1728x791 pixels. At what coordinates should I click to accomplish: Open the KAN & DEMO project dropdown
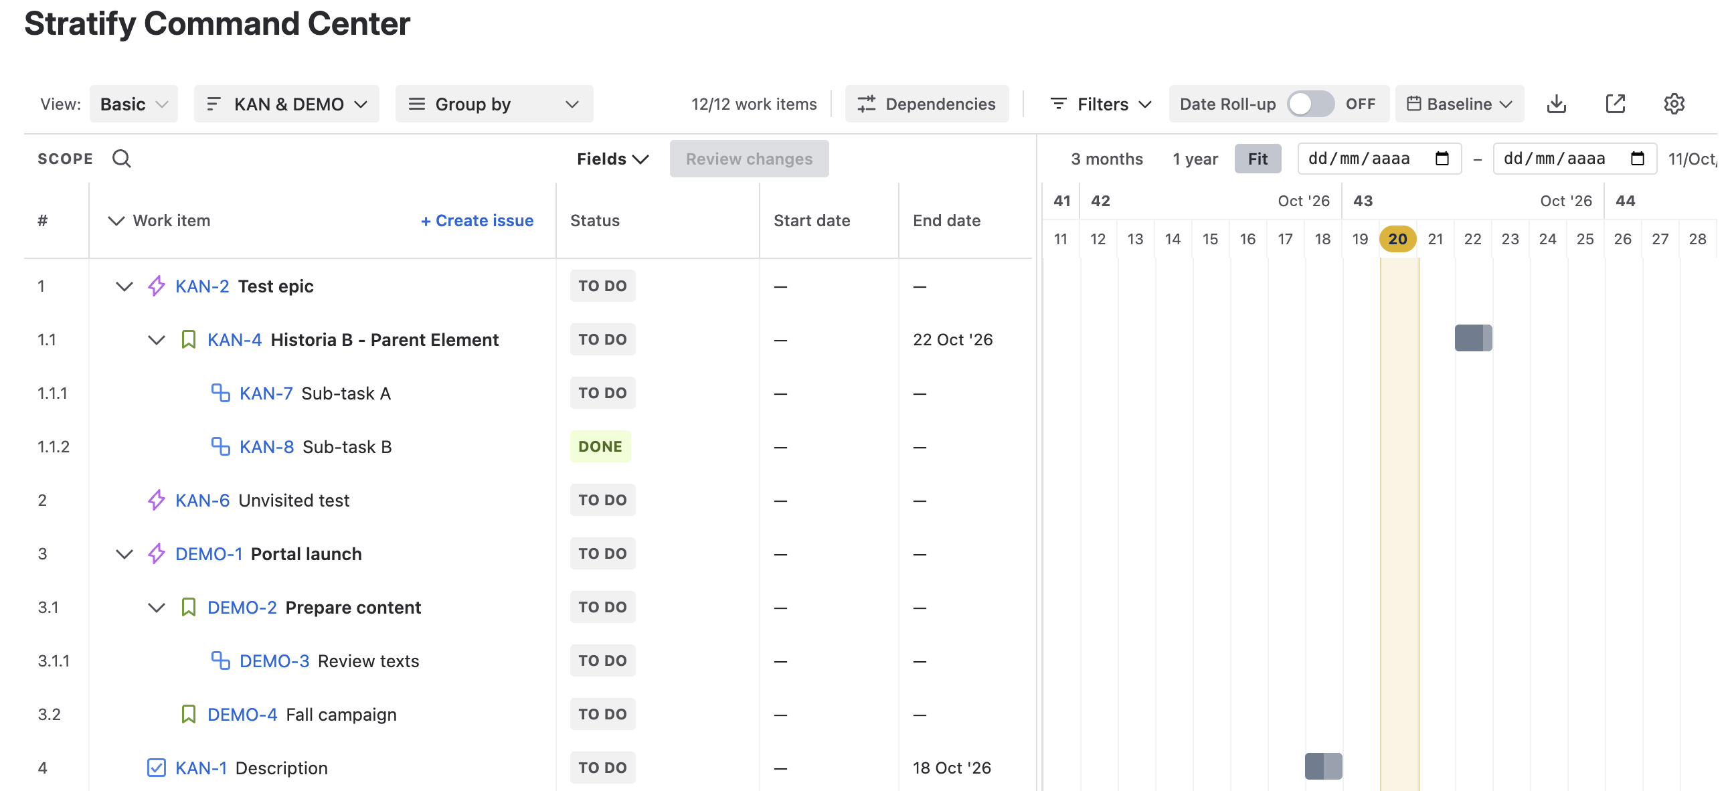286,104
